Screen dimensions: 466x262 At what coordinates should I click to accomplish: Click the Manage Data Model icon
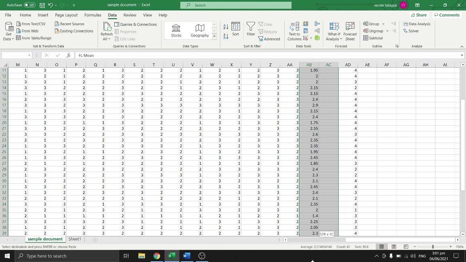[x=317, y=38]
